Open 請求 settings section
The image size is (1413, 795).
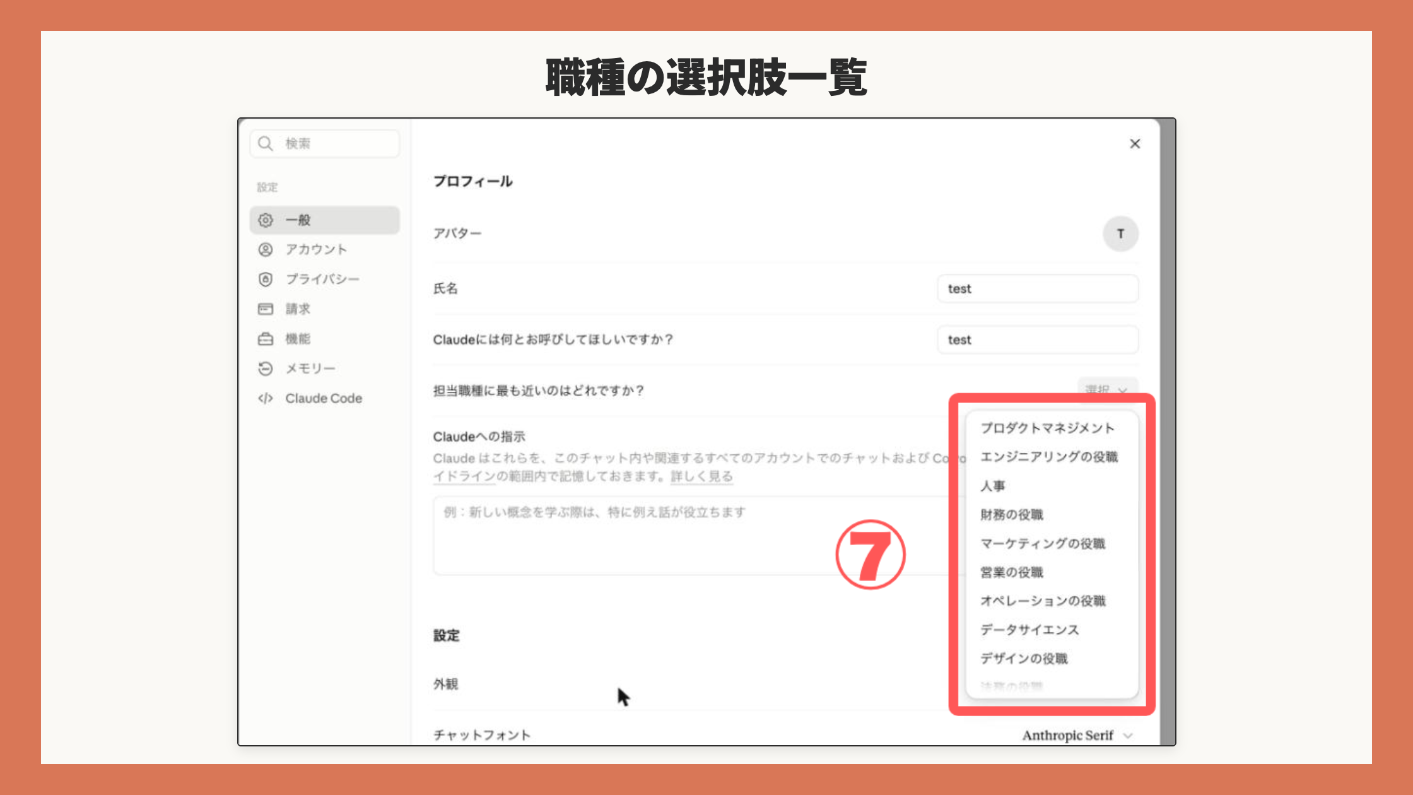click(x=325, y=309)
